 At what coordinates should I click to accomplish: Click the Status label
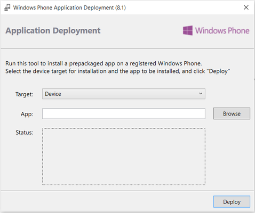[x=25, y=133]
